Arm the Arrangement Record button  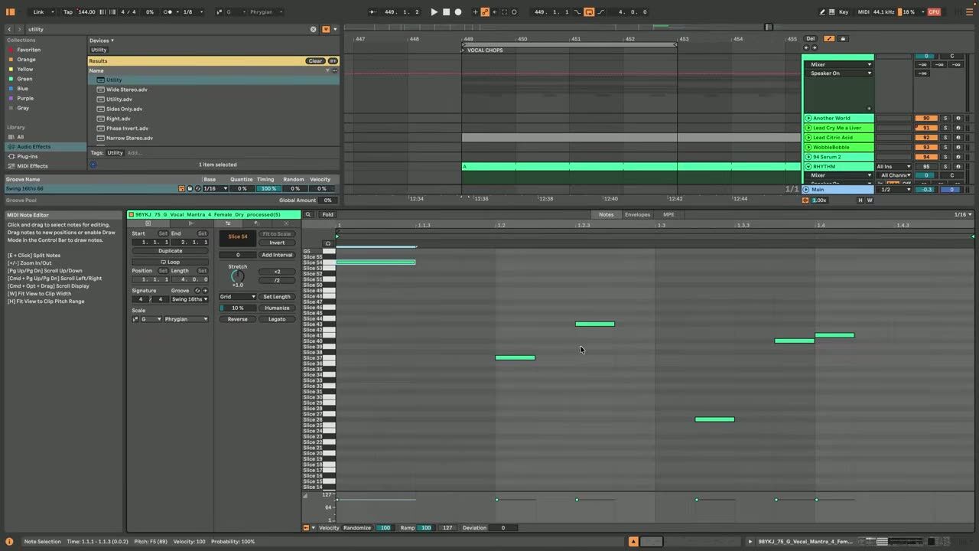(458, 11)
